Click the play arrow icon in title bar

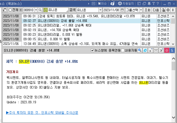click(88, 4)
